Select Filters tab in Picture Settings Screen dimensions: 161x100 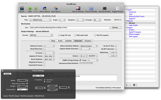[41, 76]
